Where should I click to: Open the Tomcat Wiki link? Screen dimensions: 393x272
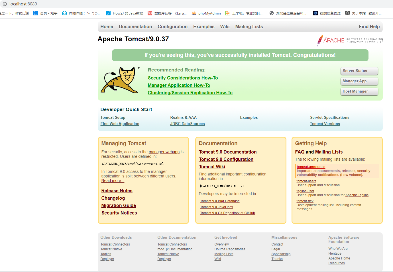click(212, 167)
